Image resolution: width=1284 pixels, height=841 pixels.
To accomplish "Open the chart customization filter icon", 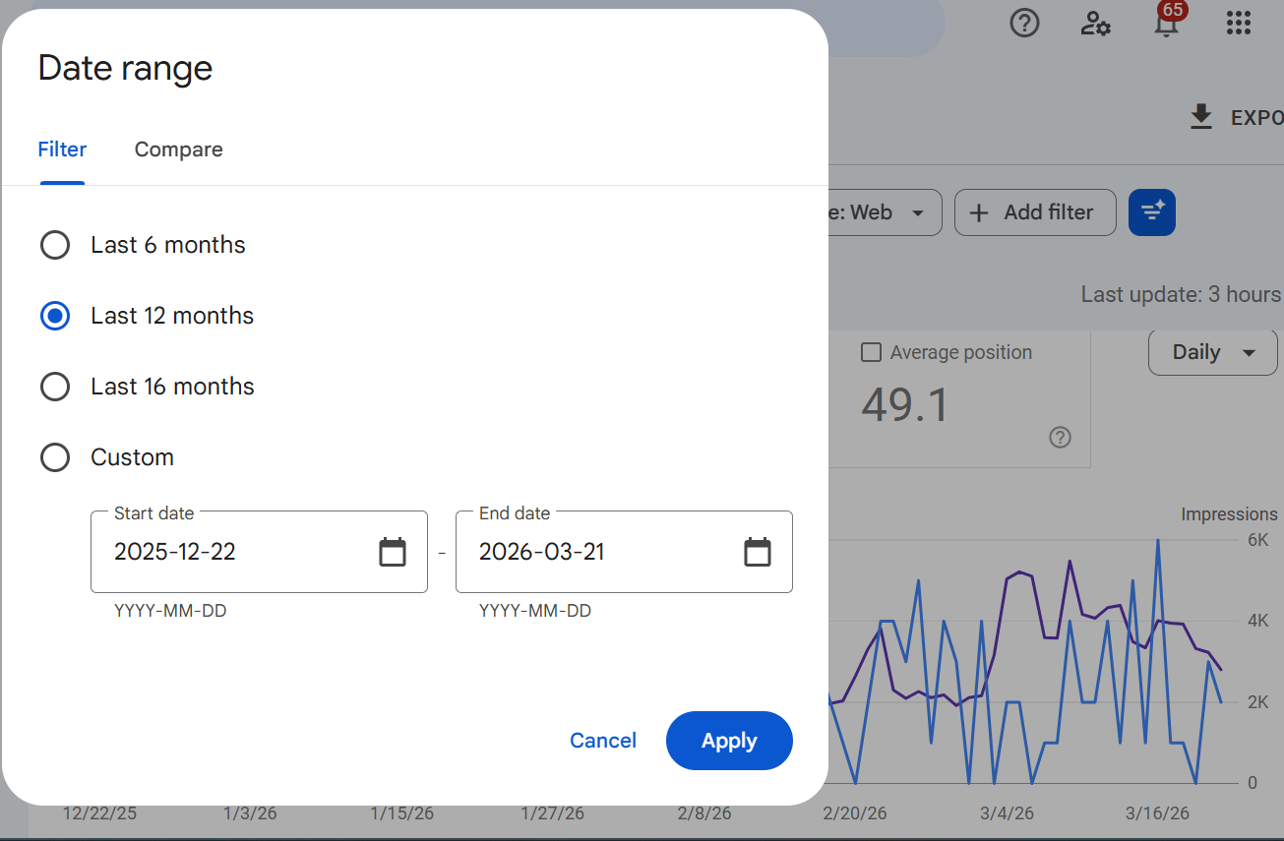I will [x=1151, y=212].
